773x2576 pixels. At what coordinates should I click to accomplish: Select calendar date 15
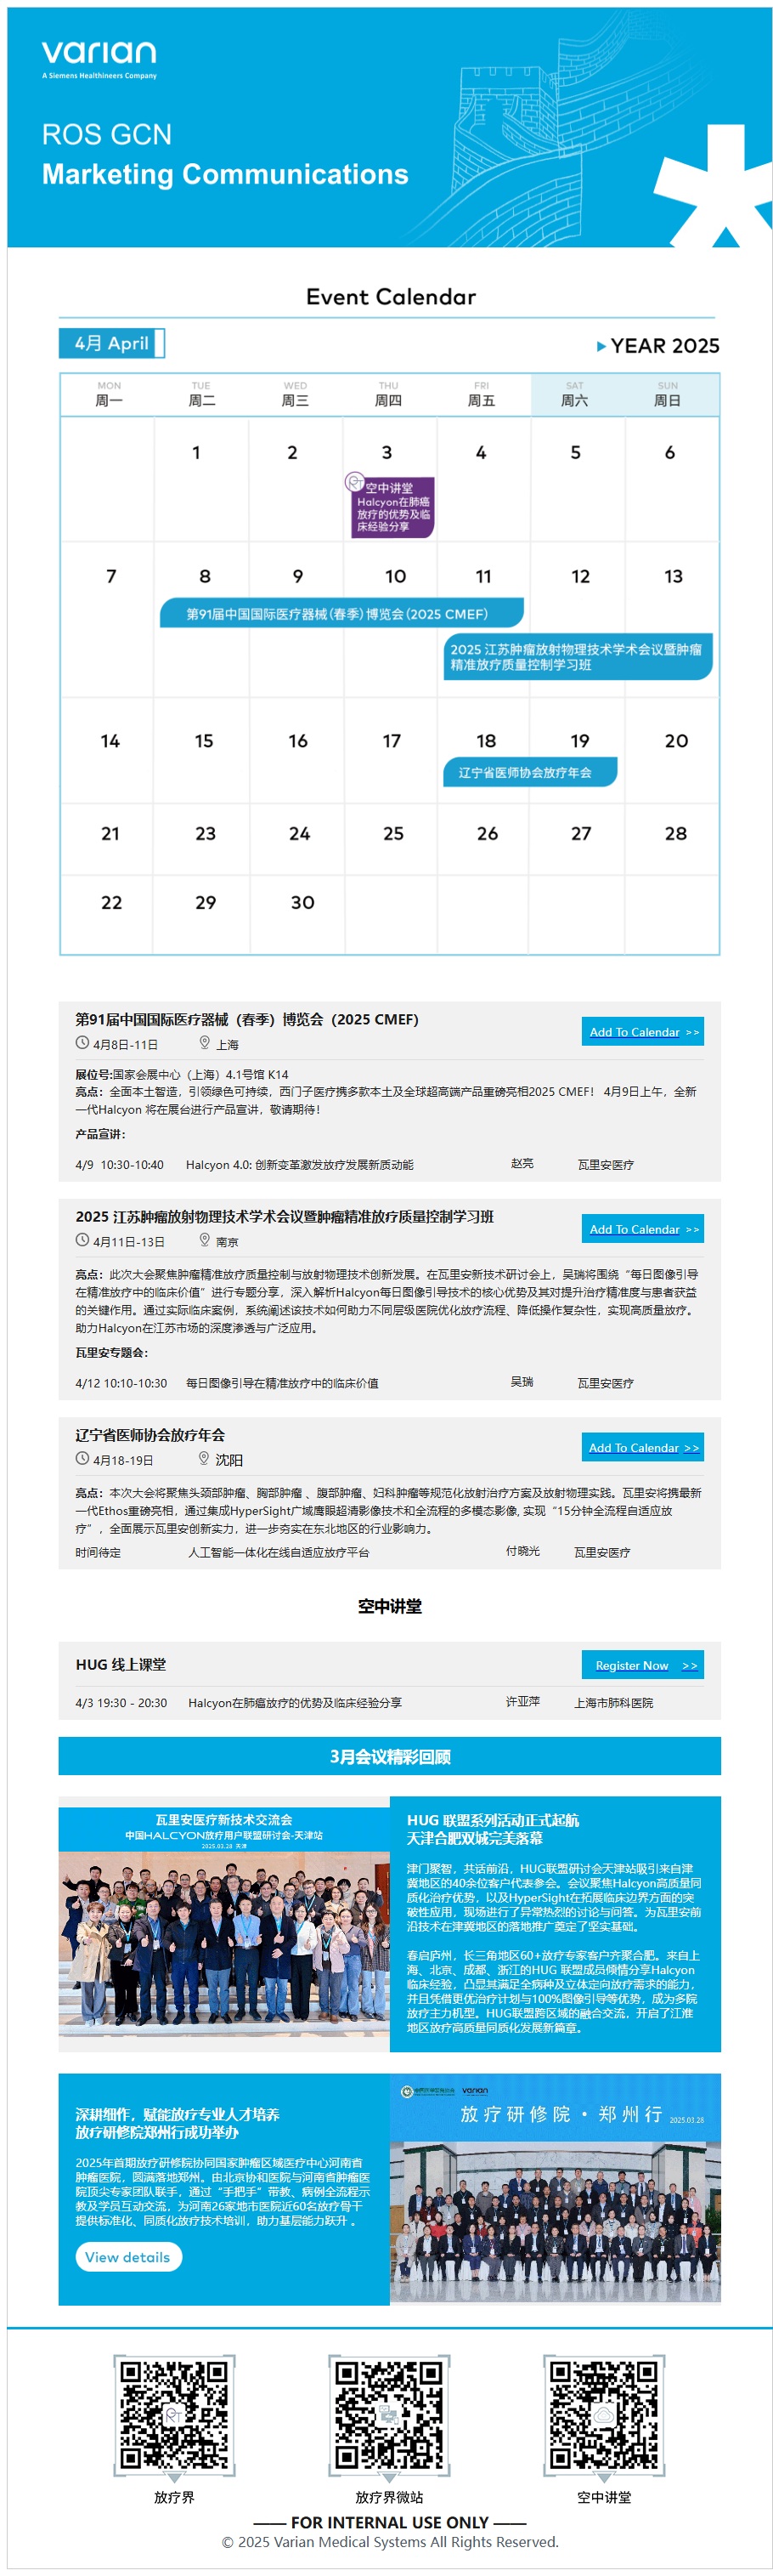point(204,741)
